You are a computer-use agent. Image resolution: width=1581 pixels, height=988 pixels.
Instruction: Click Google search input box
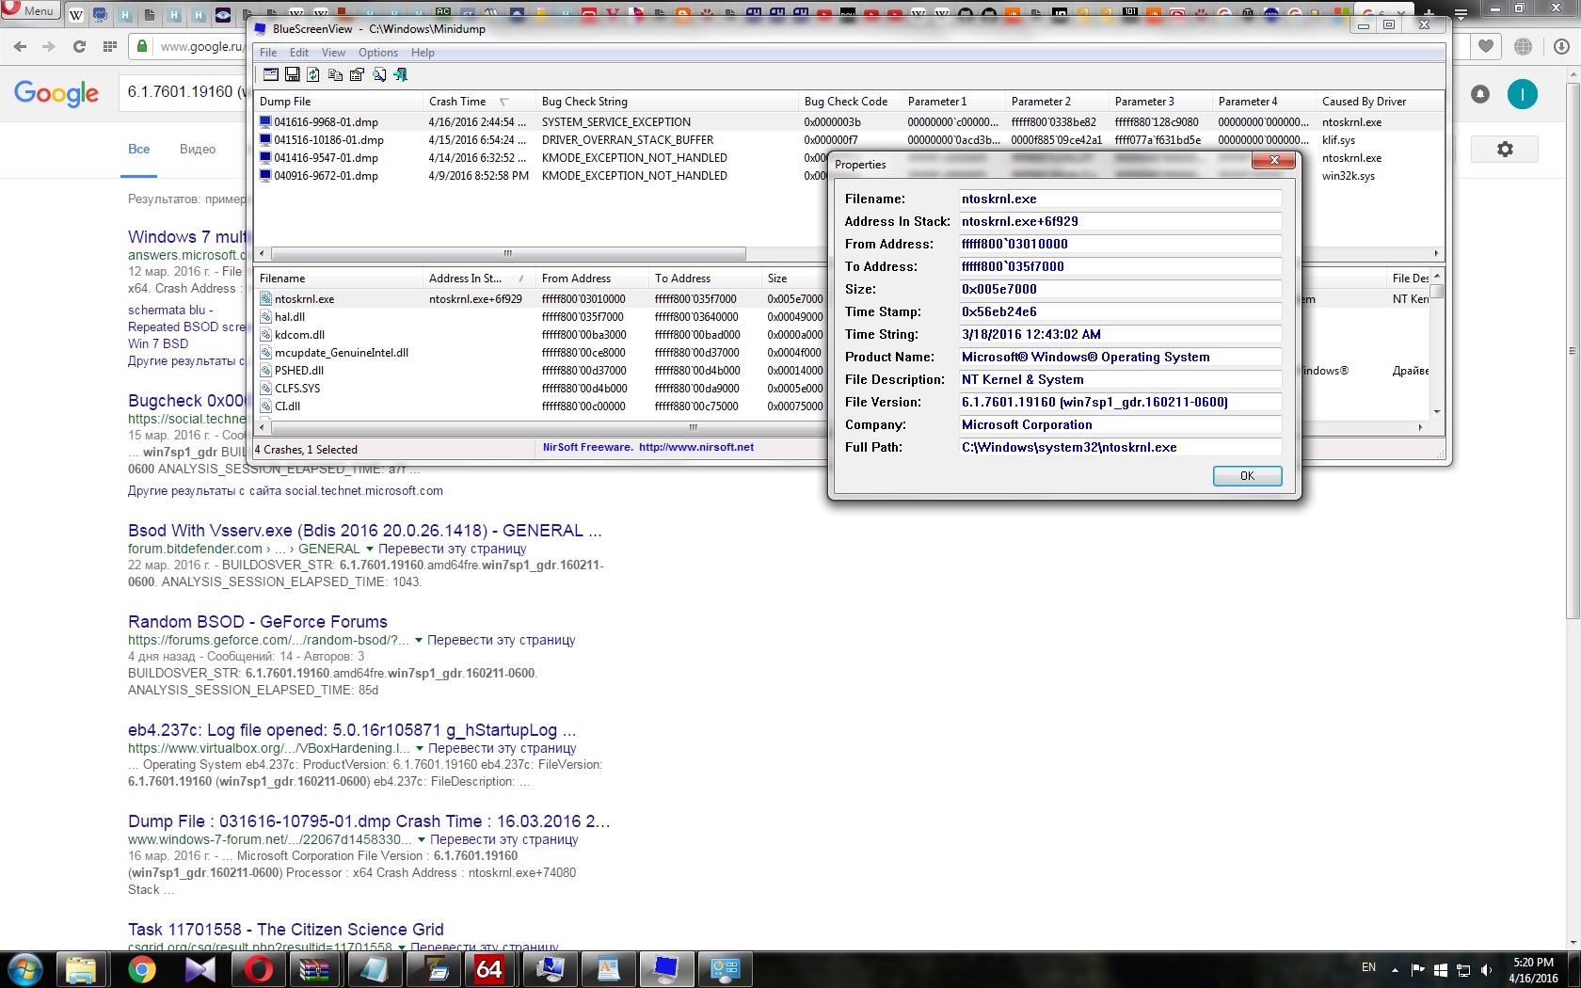pyautogui.click(x=184, y=92)
